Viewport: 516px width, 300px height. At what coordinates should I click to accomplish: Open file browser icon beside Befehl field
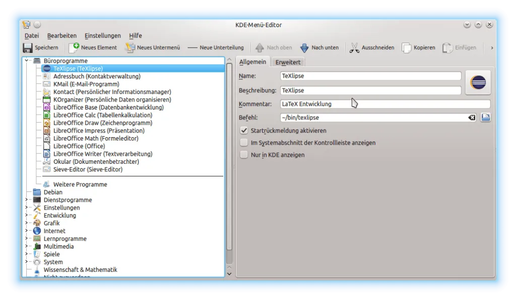click(x=485, y=118)
